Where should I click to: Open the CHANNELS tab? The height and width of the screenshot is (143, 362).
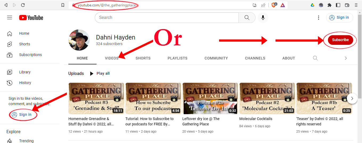(x=255, y=58)
